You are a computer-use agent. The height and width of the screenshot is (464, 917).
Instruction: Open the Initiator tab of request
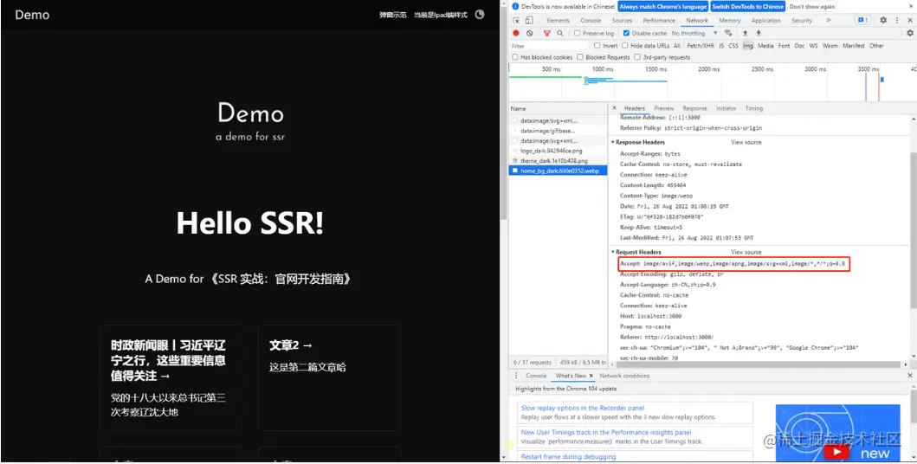726,108
